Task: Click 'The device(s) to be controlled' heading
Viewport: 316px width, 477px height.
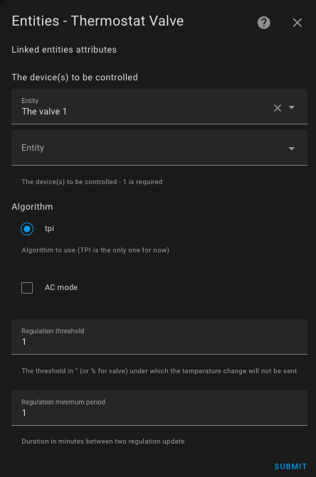Action: pyautogui.click(x=75, y=77)
